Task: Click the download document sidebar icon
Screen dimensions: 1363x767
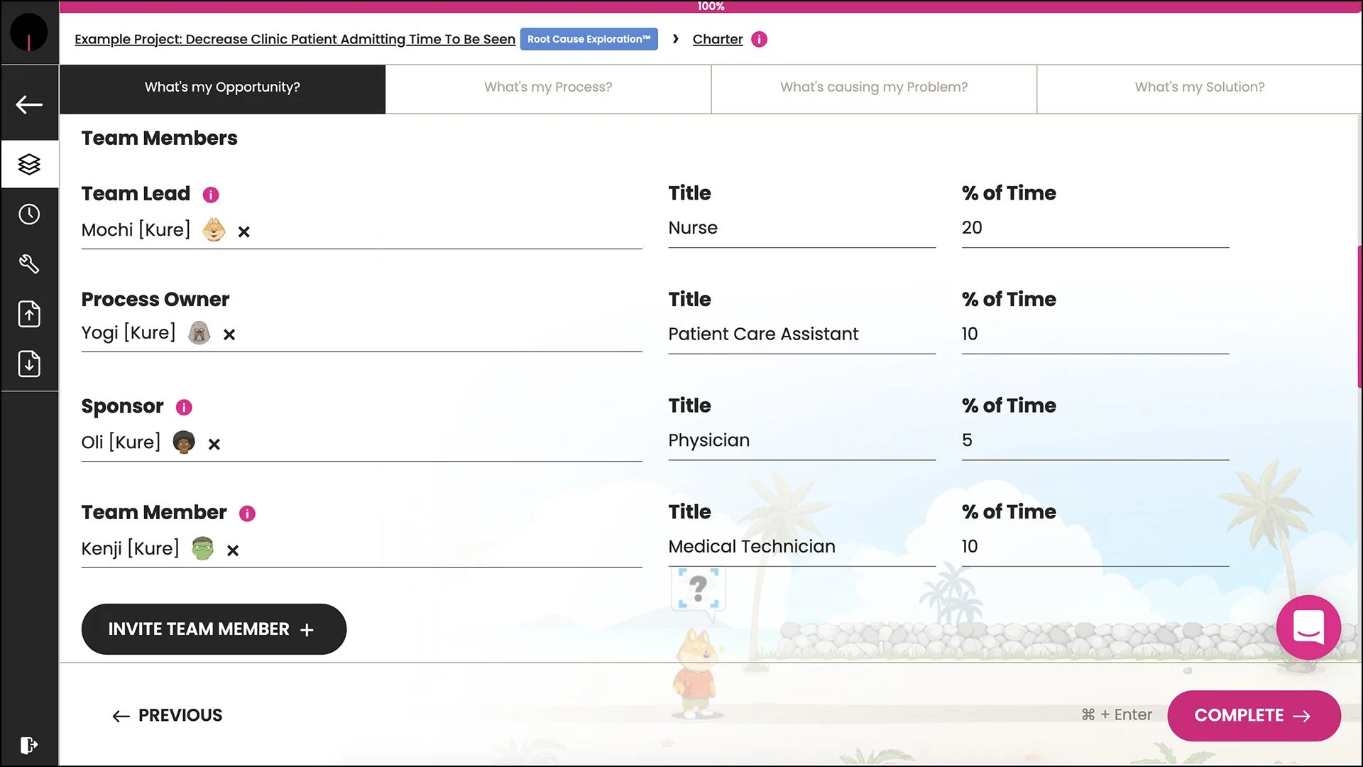Action: coord(29,364)
